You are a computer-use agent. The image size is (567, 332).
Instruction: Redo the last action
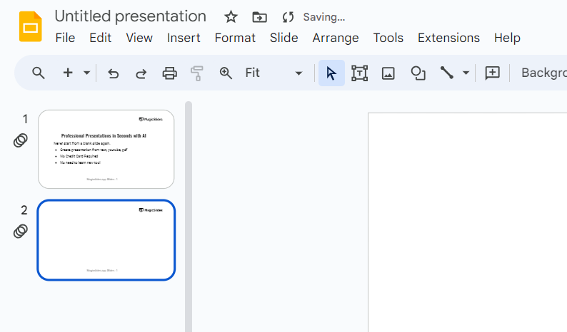point(141,73)
